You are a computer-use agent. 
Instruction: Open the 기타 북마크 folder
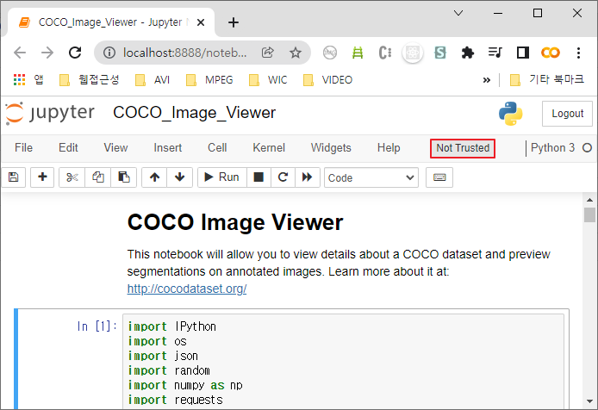pyautogui.click(x=547, y=80)
